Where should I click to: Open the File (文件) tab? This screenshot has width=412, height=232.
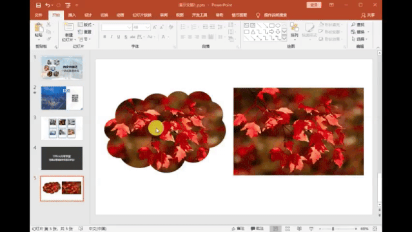38,15
